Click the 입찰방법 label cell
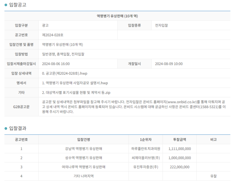The height and width of the screenshot is (183, 232). [21, 54]
